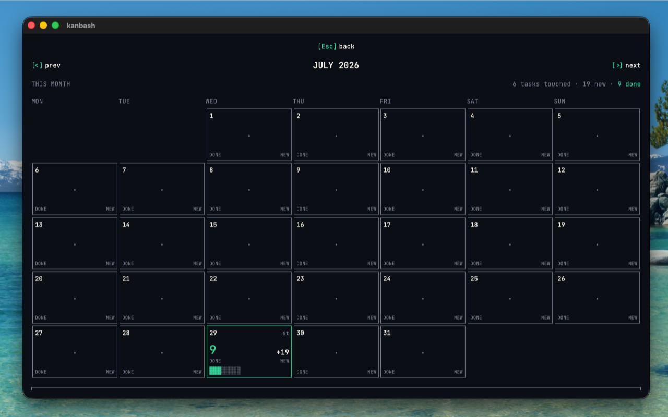Click the +19 new count on July 29
The image size is (668, 417).
(x=283, y=352)
